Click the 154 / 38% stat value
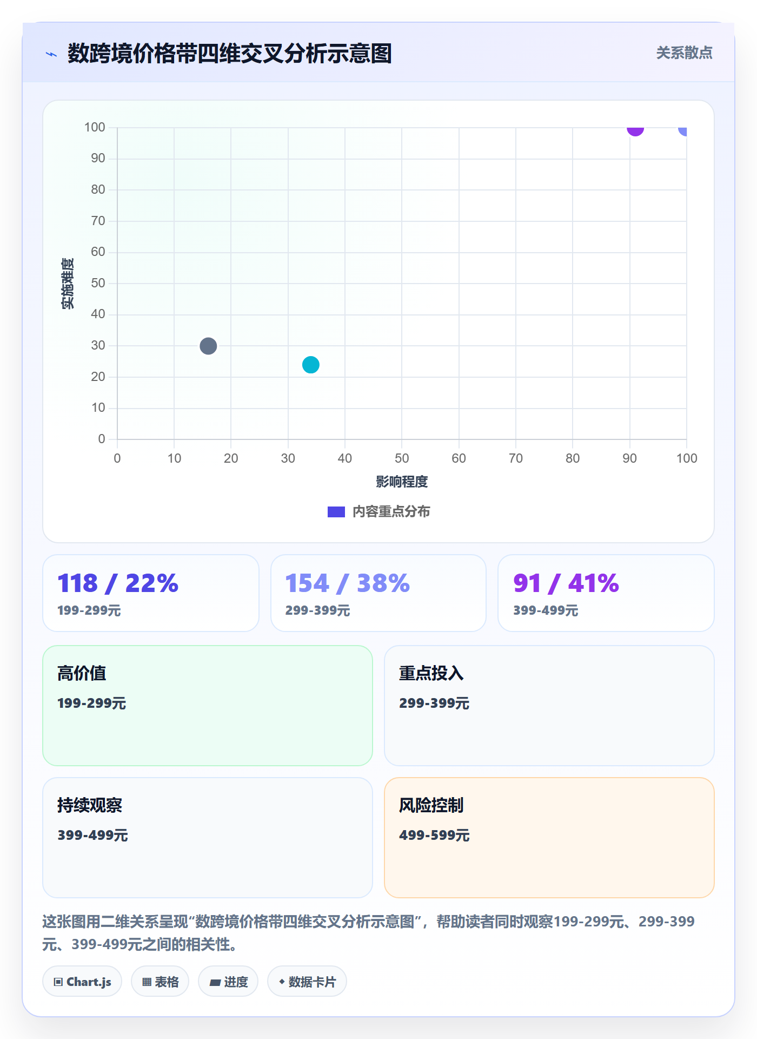The width and height of the screenshot is (757, 1039). (x=347, y=583)
